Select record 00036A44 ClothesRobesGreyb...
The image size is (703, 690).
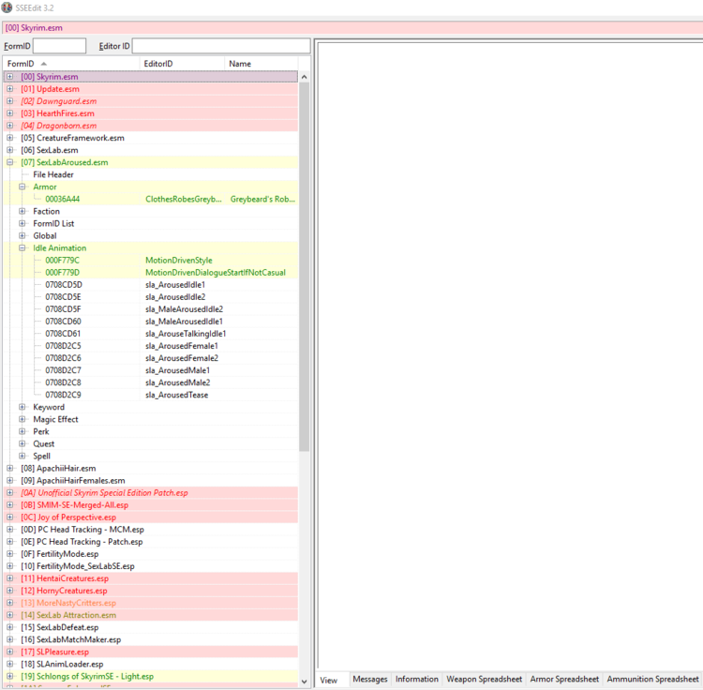point(151,199)
